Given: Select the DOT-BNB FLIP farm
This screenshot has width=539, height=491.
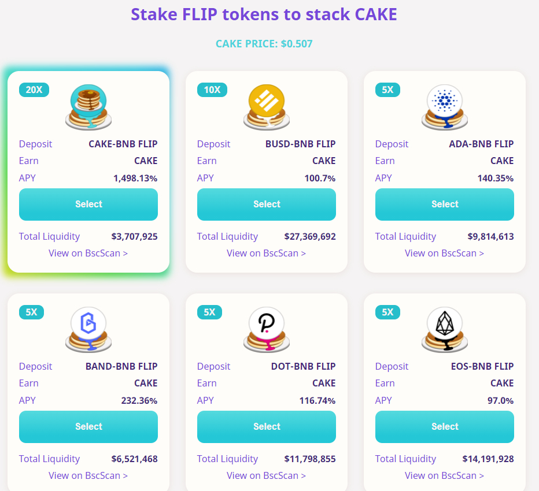Looking at the screenshot, I should coord(267,427).
